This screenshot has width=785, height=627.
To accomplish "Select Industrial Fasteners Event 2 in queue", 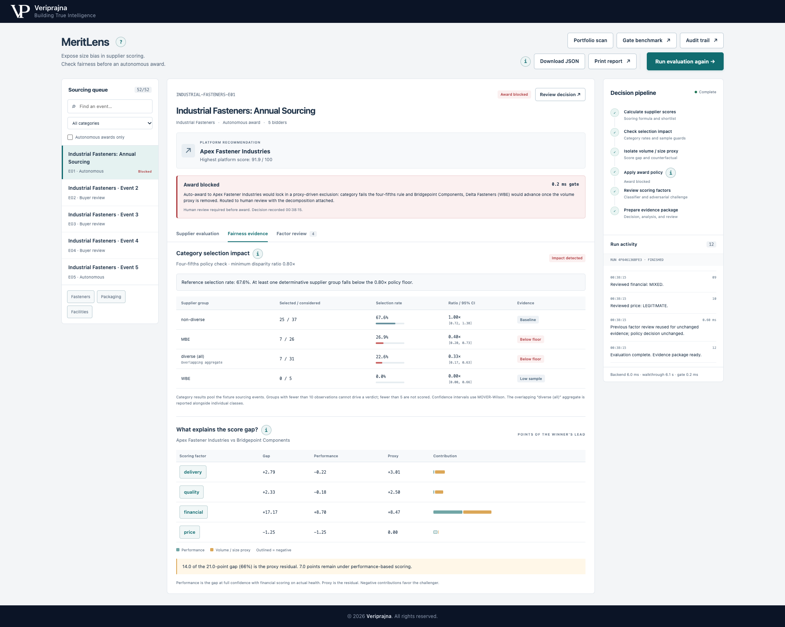I will click(110, 193).
